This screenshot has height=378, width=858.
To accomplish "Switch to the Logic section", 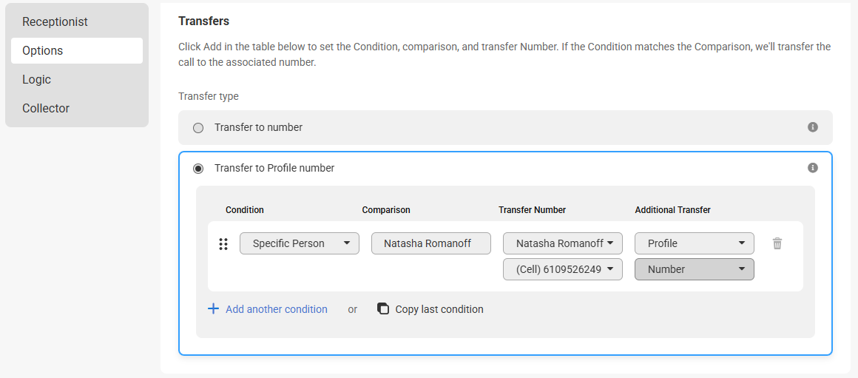I will 77,79.
